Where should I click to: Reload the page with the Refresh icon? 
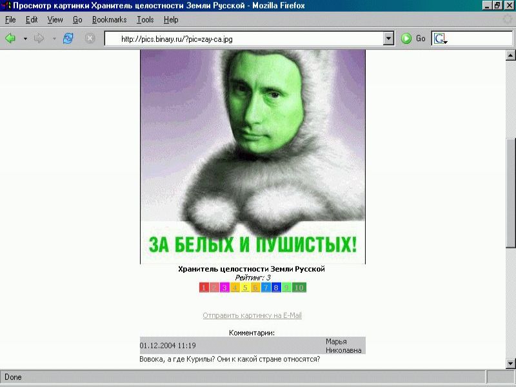68,39
